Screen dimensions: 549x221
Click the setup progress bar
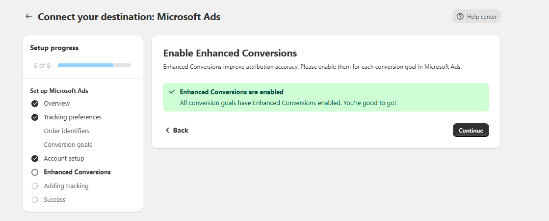point(94,65)
